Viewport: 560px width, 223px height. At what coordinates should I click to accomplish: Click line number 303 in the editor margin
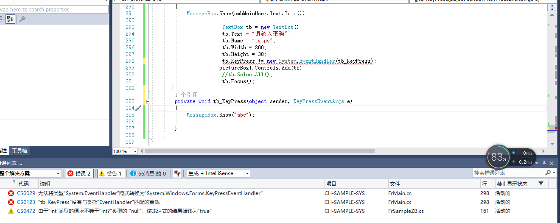(x=130, y=101)
